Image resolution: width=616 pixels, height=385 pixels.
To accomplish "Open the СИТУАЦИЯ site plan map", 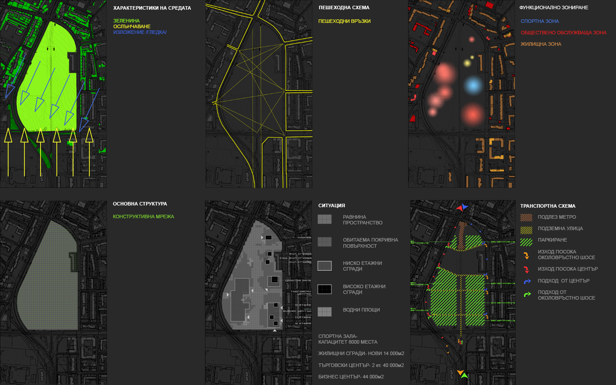I will pos(258,293).
